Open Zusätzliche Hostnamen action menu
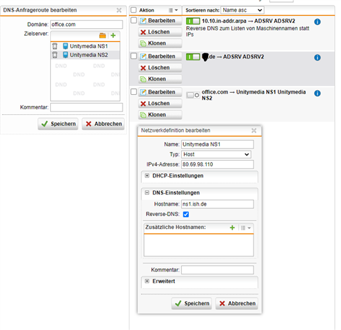This screenshot has height=330, width=341. 246,228
